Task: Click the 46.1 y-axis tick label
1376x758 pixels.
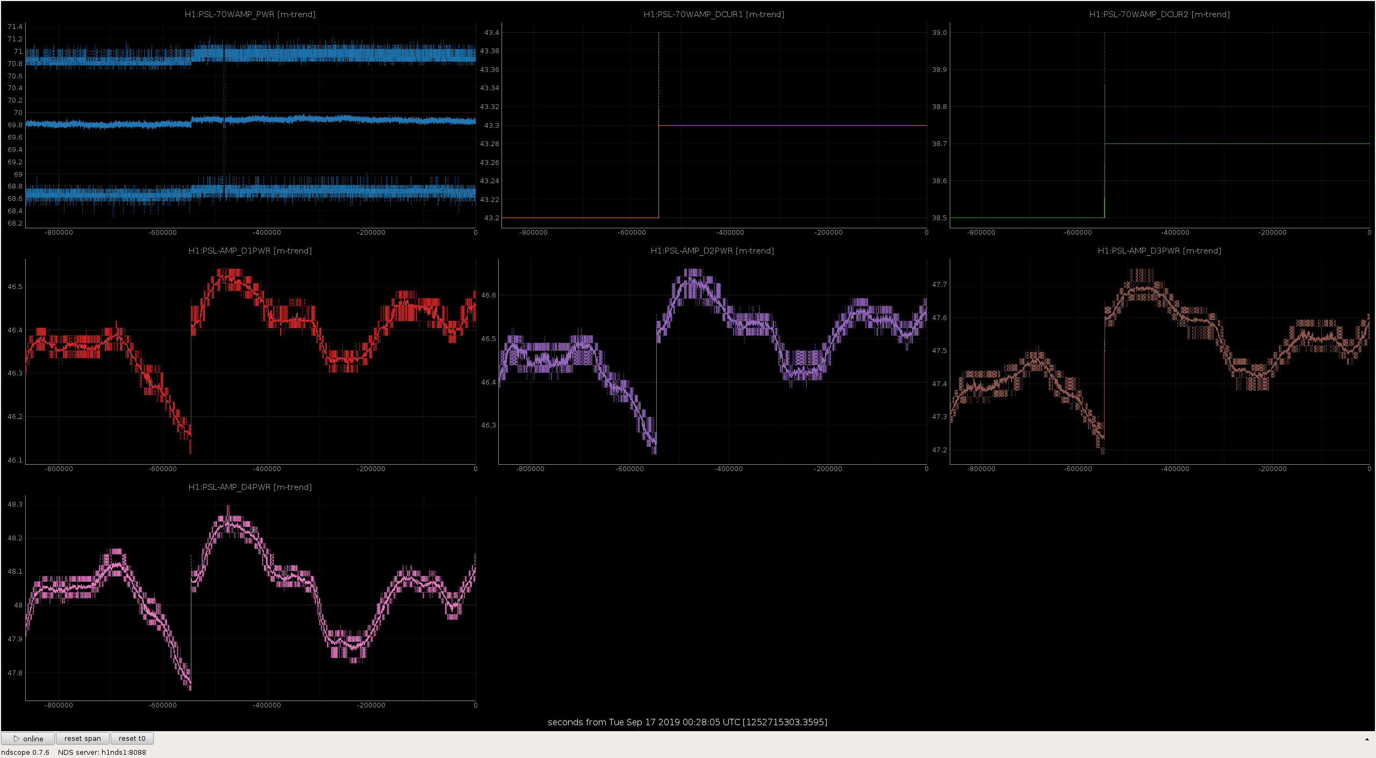Action: 15,460
